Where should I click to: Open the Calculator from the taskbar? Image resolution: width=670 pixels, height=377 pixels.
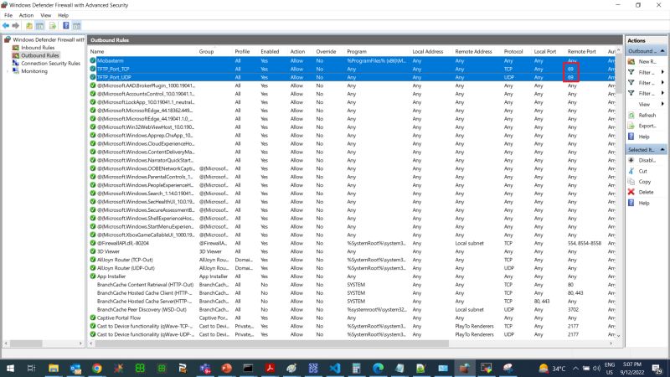357,368
